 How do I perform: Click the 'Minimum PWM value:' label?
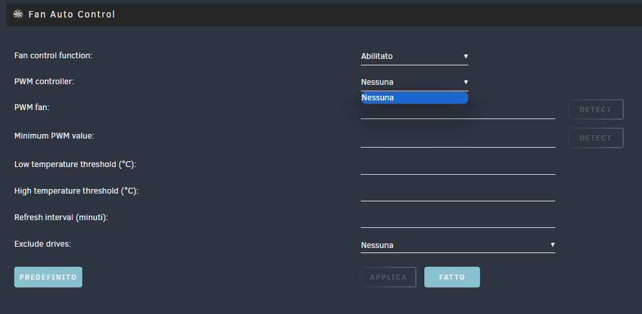click(x=54, y=136)
